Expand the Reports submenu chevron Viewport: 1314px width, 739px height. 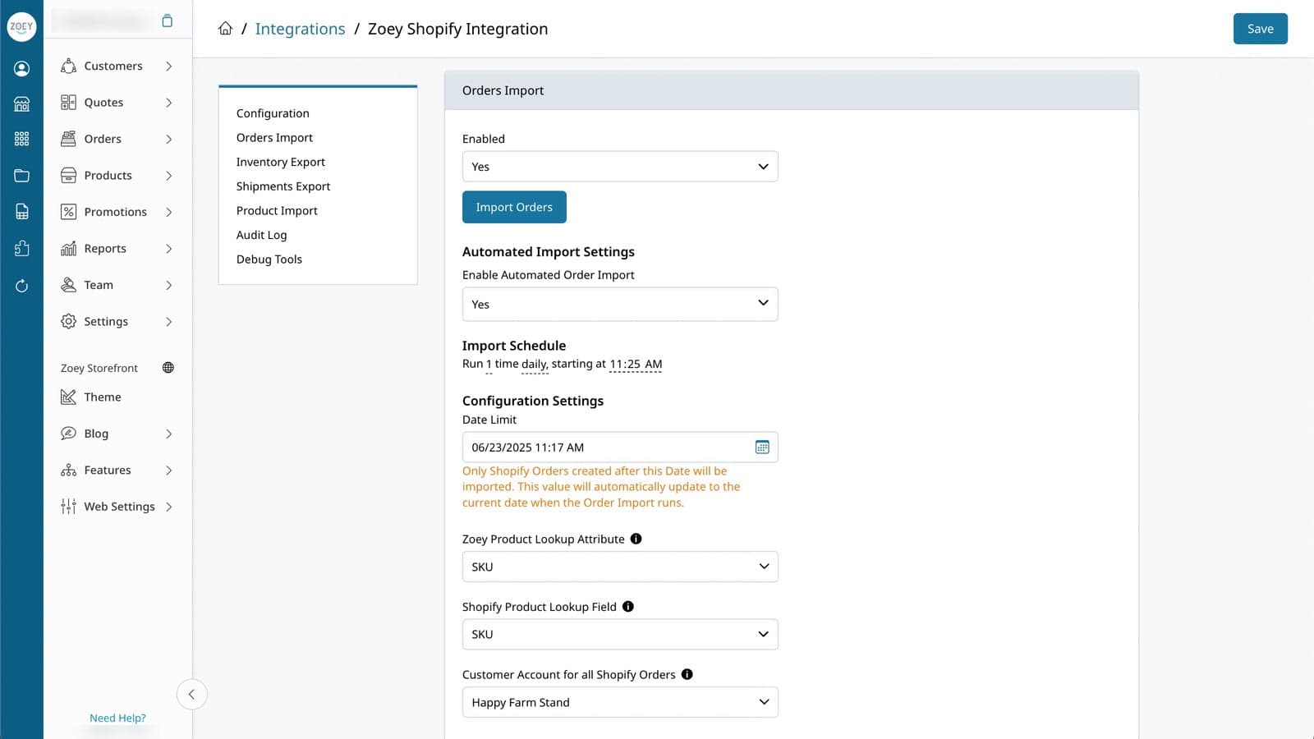[168, 248]
